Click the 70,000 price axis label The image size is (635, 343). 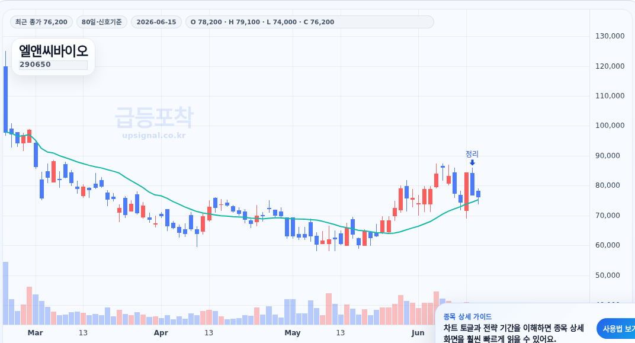(608, 216)
